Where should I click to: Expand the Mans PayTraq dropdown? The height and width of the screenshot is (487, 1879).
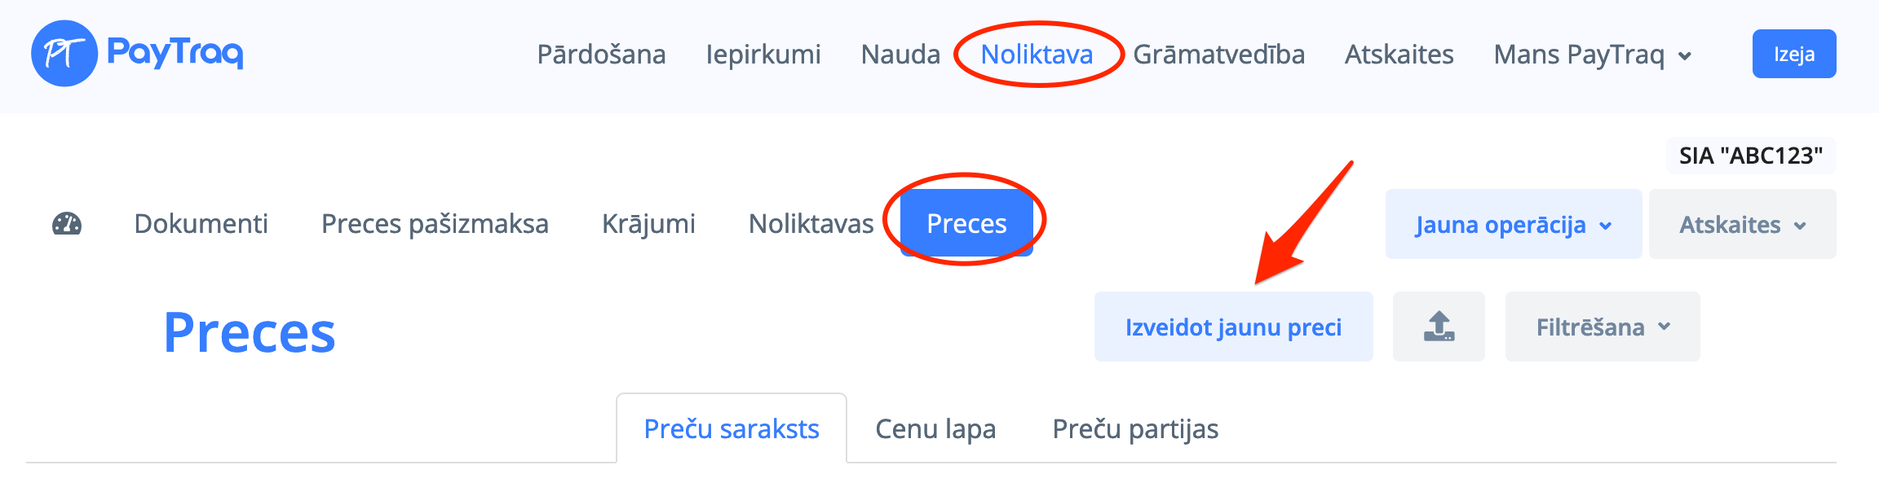click(x=1592, y=55)
